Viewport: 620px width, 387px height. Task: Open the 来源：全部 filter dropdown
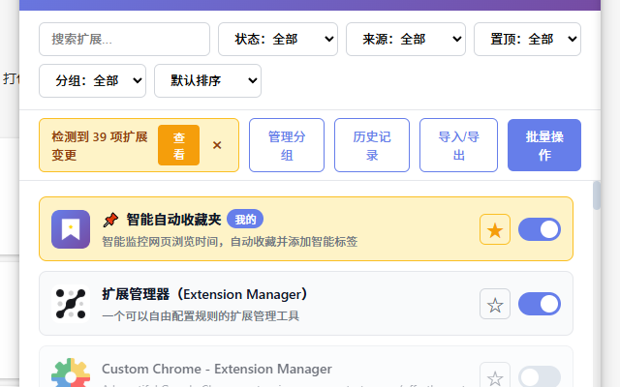tap(406, 39)
